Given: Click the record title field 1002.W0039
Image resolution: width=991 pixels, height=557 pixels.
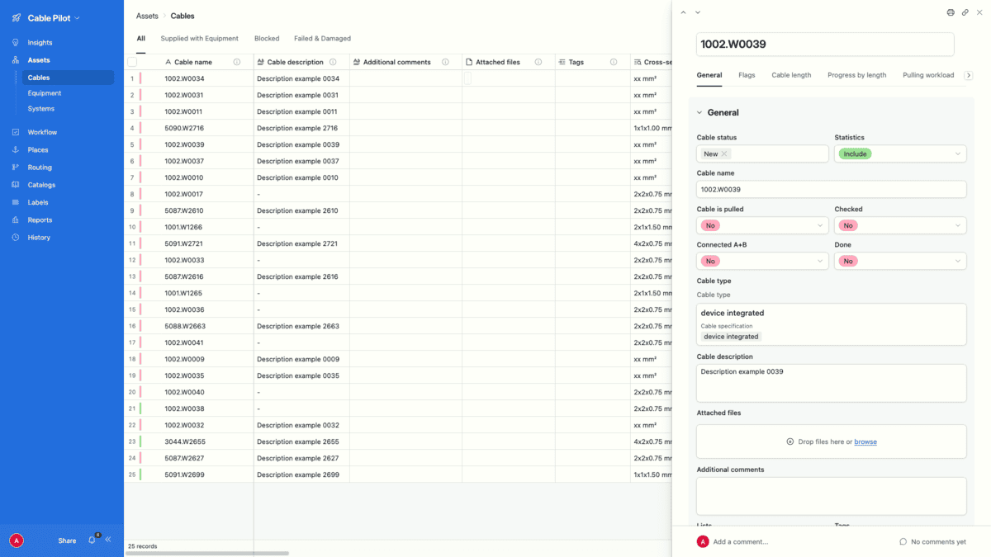Looking at the screenshot, I should (825, 45).
